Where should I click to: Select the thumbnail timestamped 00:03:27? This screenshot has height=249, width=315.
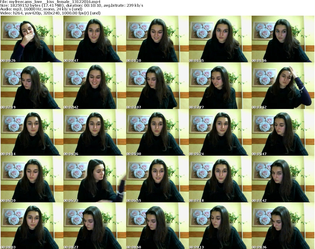220,86
